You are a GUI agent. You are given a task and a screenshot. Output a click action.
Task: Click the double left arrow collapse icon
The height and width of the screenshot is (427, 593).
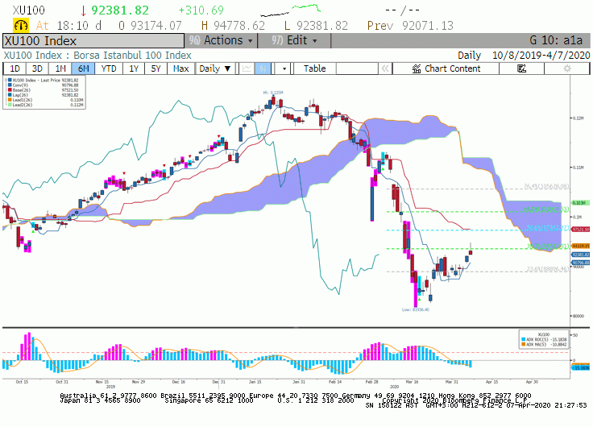pos(385,68)
